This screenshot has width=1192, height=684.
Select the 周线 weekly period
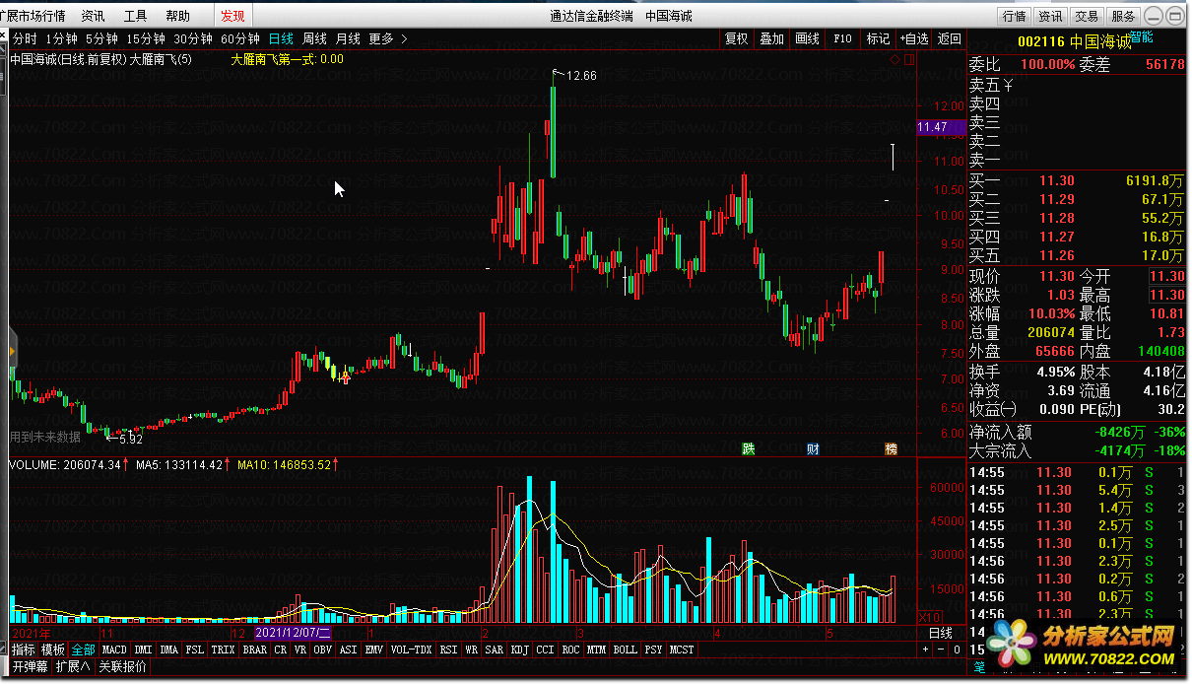click(314, 38)
